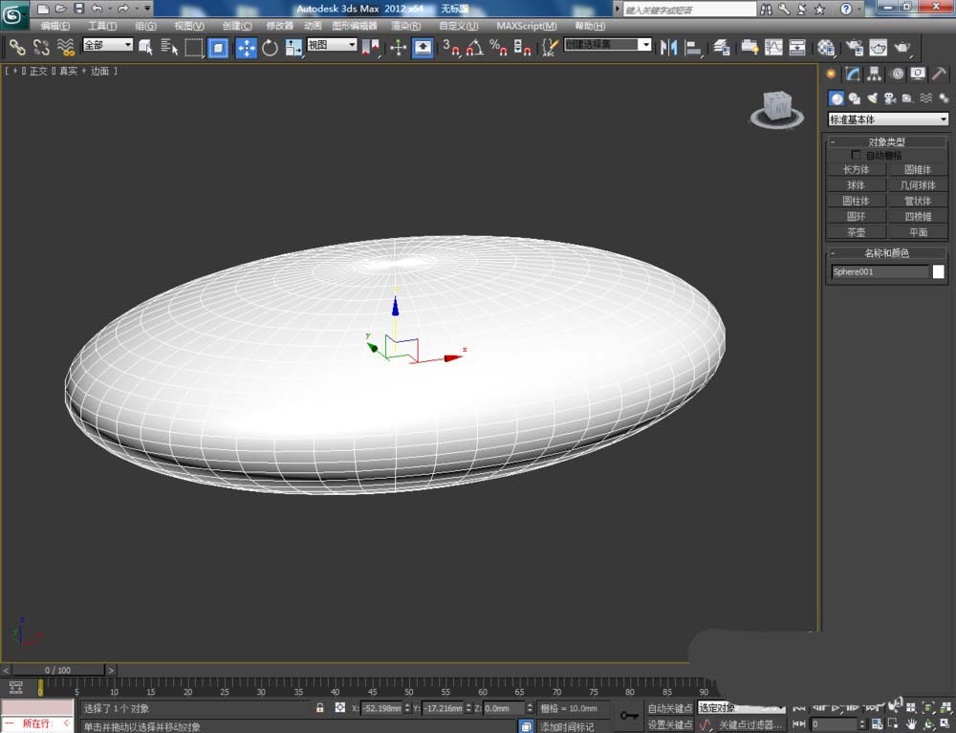
Task: Toggle the 自动关键点 auto key button
Action: point(669,708)
